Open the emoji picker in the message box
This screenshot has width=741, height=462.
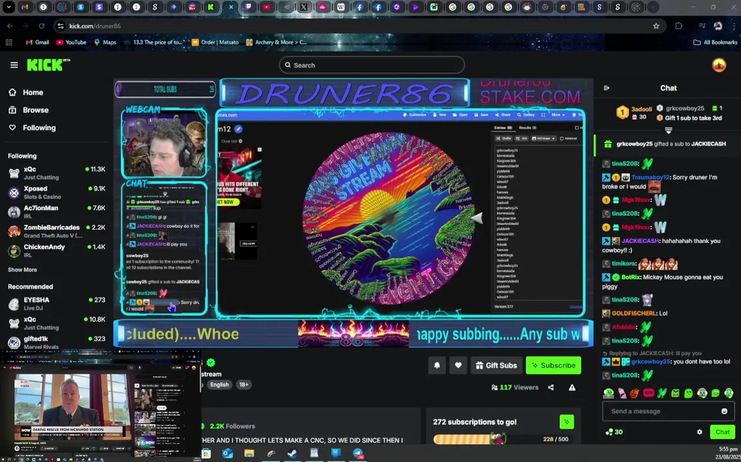click(x=724, y=411)
